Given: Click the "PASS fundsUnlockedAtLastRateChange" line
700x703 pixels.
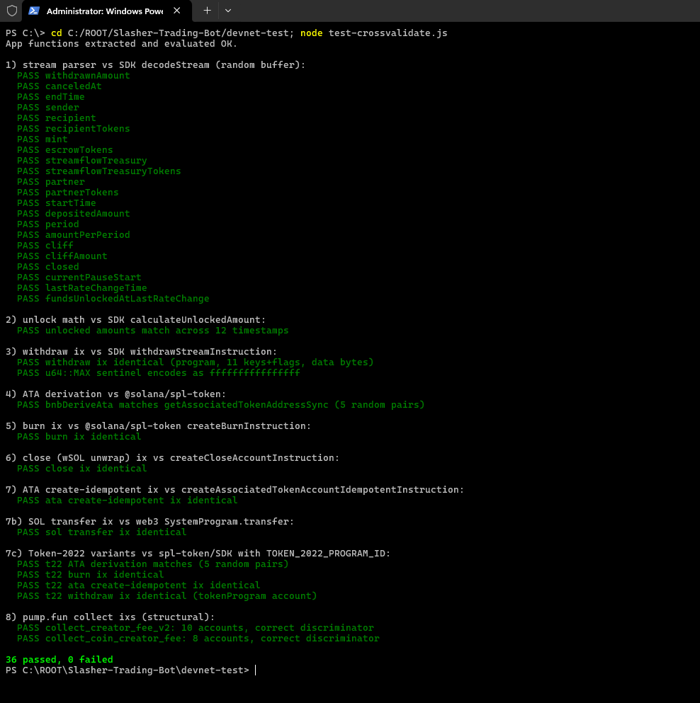Looking at the screenshot, I should point(113,298).
